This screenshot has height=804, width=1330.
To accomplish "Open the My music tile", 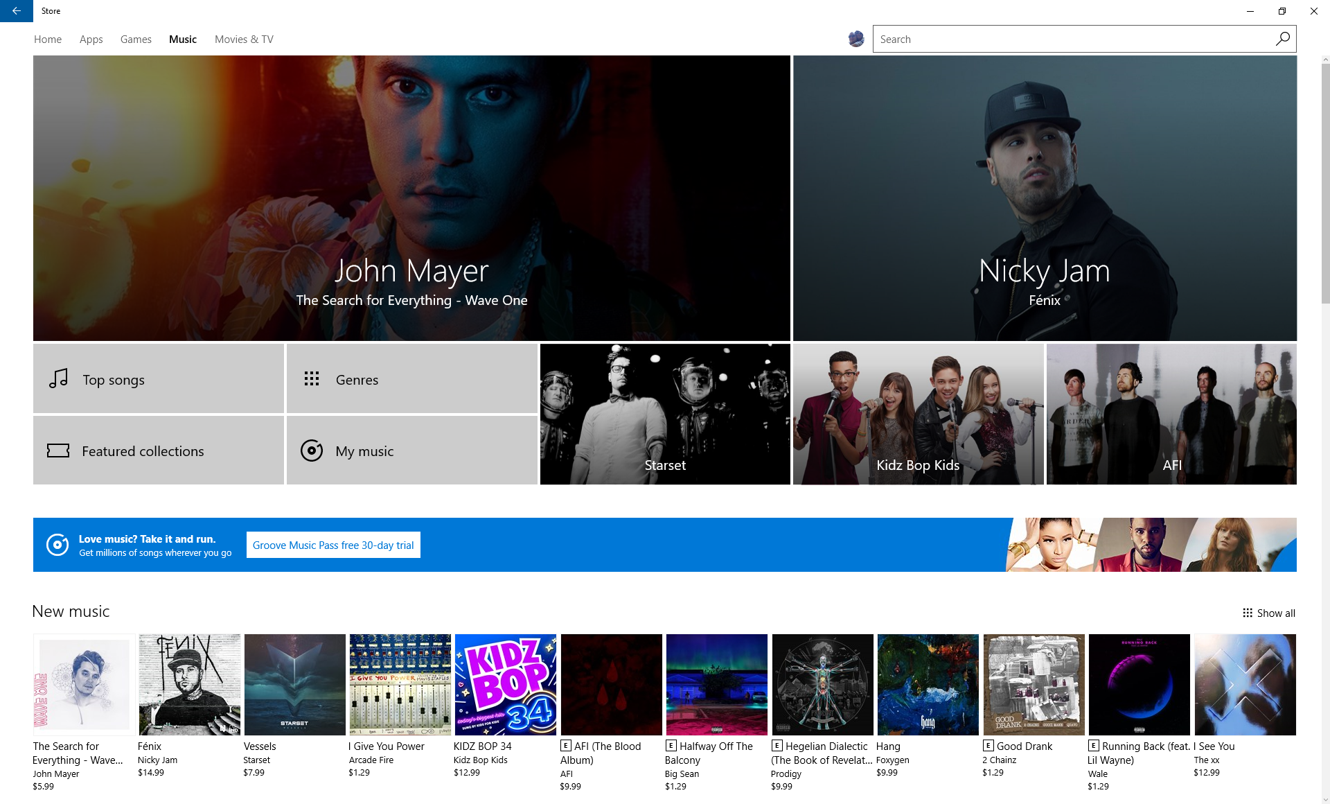I will [412, 451].
